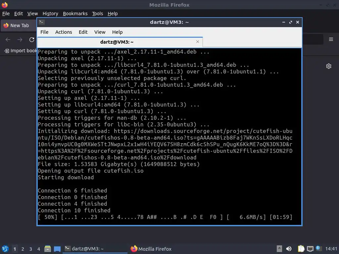
Task: Open Firefox Help menu
Action: pos(113,14)
